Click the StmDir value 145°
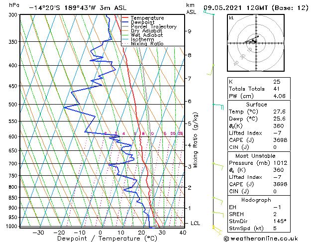 click(x=280, y=221)
